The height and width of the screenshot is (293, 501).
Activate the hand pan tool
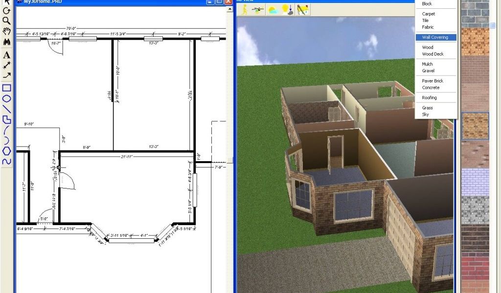pos(7,32)
